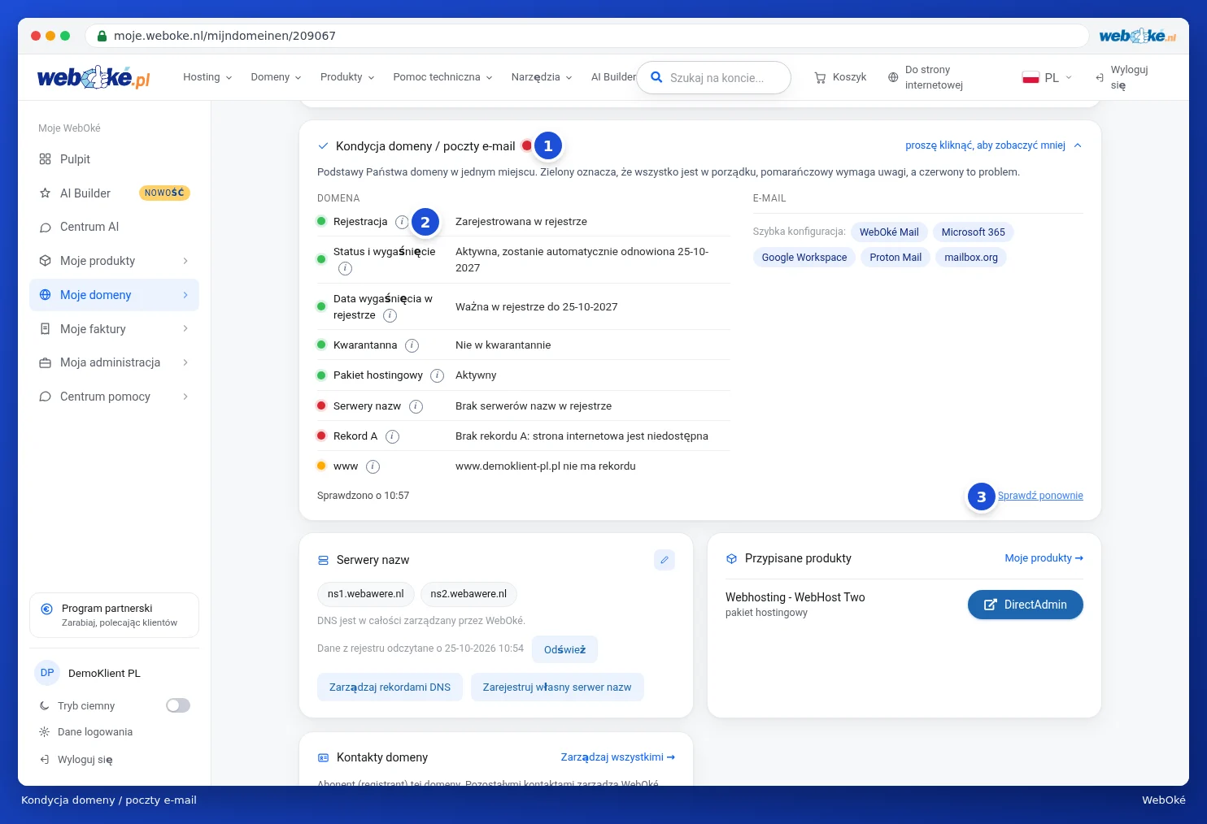Open the PL language selector

1047,78
